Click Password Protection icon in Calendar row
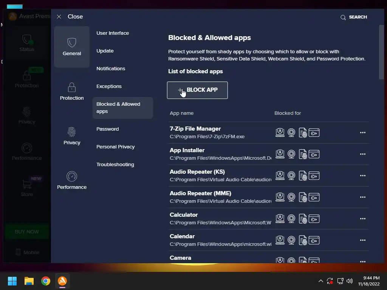387x290 pixels. coord(314,240)
